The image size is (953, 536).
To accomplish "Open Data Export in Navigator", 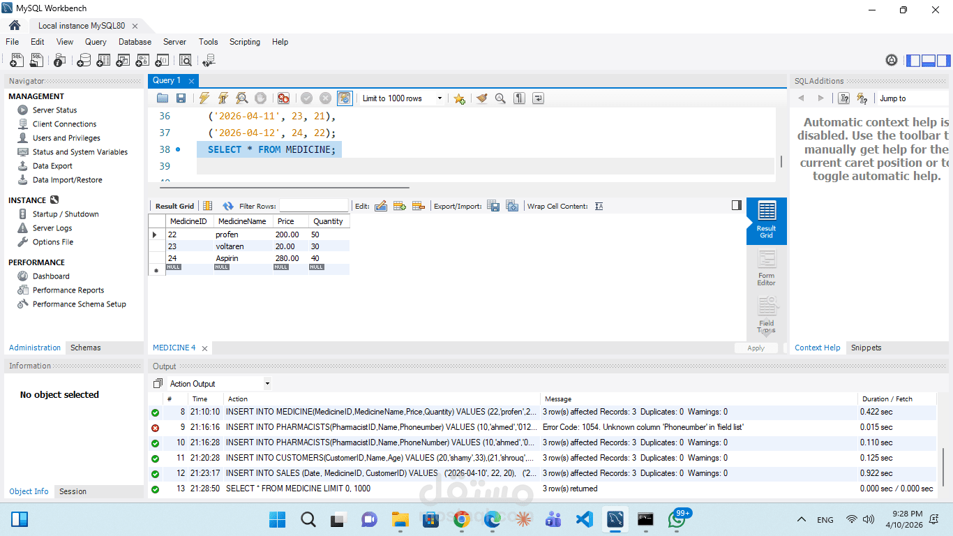I will (52, 166).
